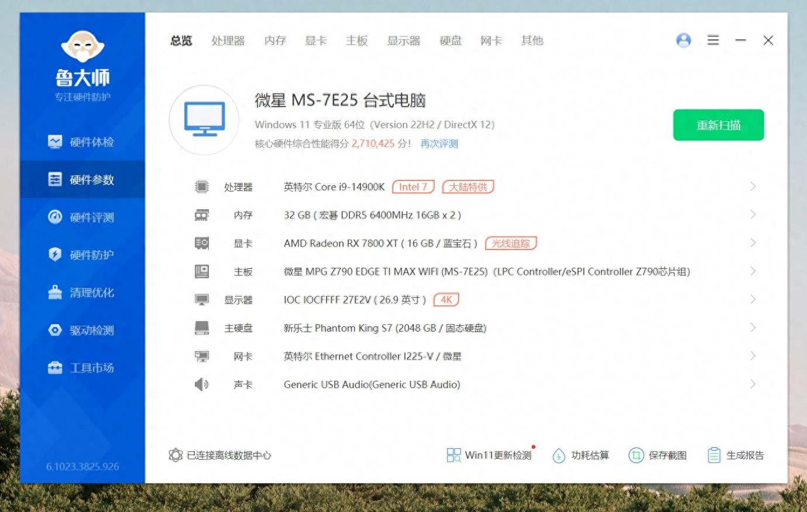This screenshot has width=807, height=512.
Task: Expand the 主硬盘 row chevron
Action: point(753,327)
